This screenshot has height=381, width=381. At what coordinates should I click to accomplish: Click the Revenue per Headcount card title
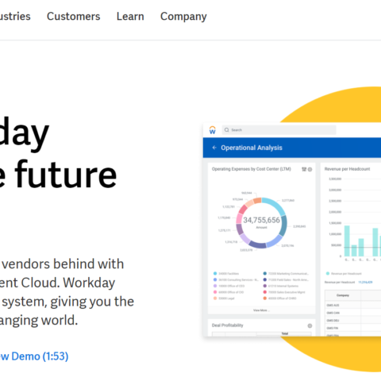(347, 169)
